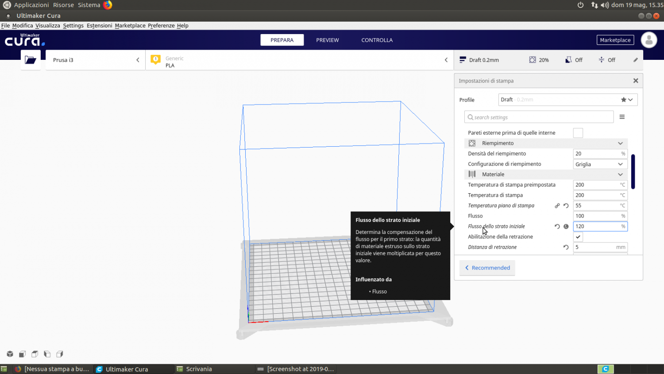
Task: Open file with the folder icon
Action: click(x=31, y=60)
